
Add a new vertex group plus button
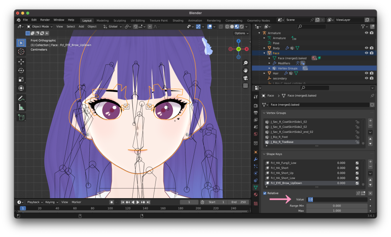tap(370, 121)
